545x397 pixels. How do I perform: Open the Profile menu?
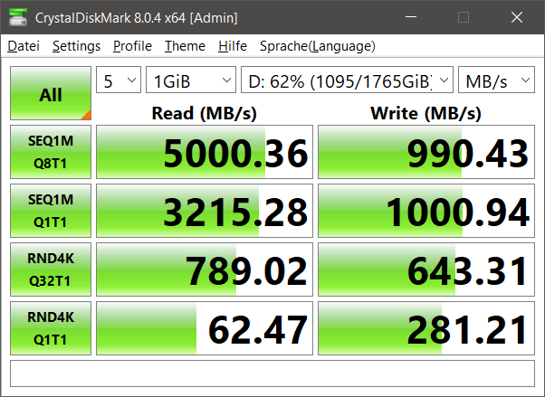point(132,46)
